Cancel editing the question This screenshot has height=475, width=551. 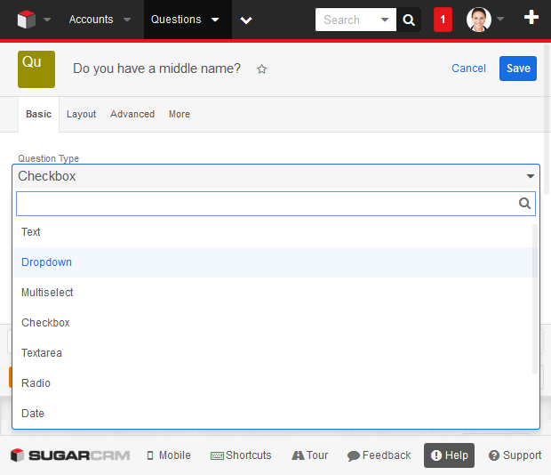(x=468, y=68)
